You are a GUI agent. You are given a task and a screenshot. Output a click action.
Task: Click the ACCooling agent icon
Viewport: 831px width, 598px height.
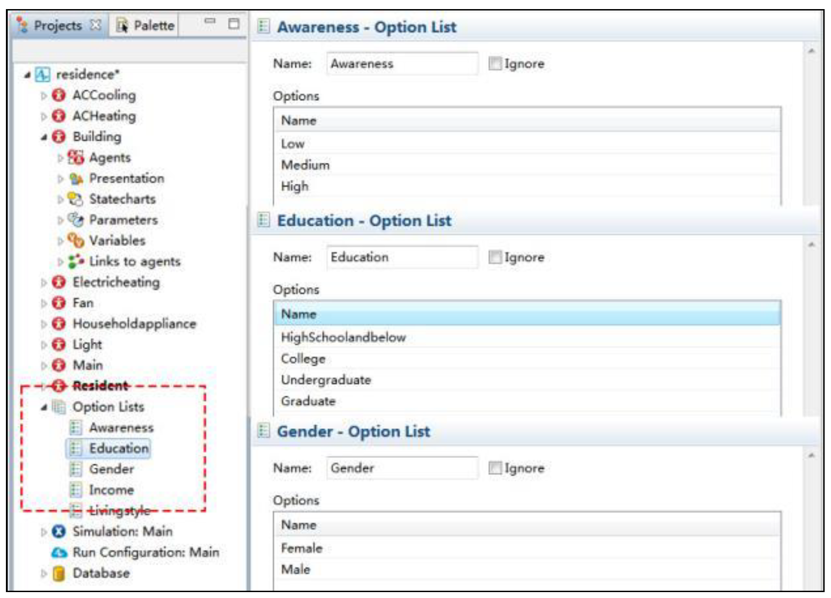58,95
